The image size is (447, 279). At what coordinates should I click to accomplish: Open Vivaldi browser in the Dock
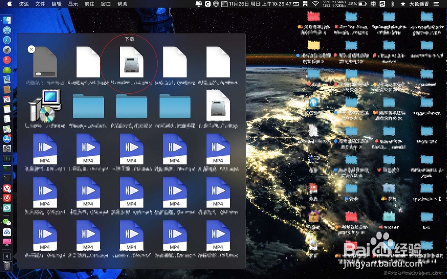(7, 188)
